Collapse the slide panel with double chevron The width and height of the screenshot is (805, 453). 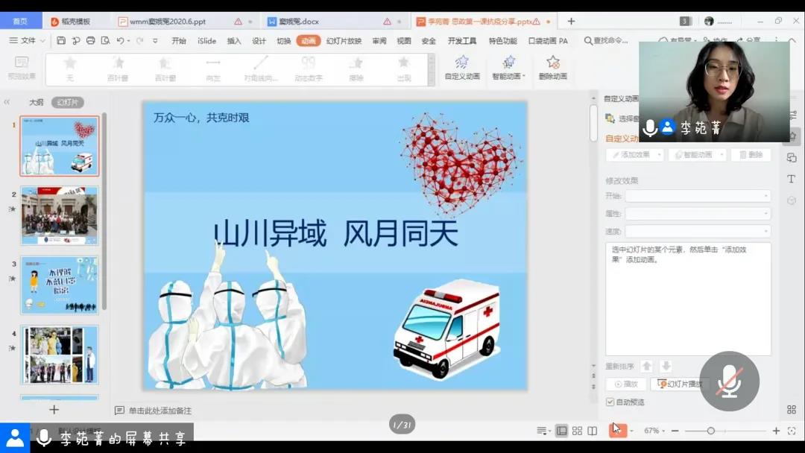7,102
